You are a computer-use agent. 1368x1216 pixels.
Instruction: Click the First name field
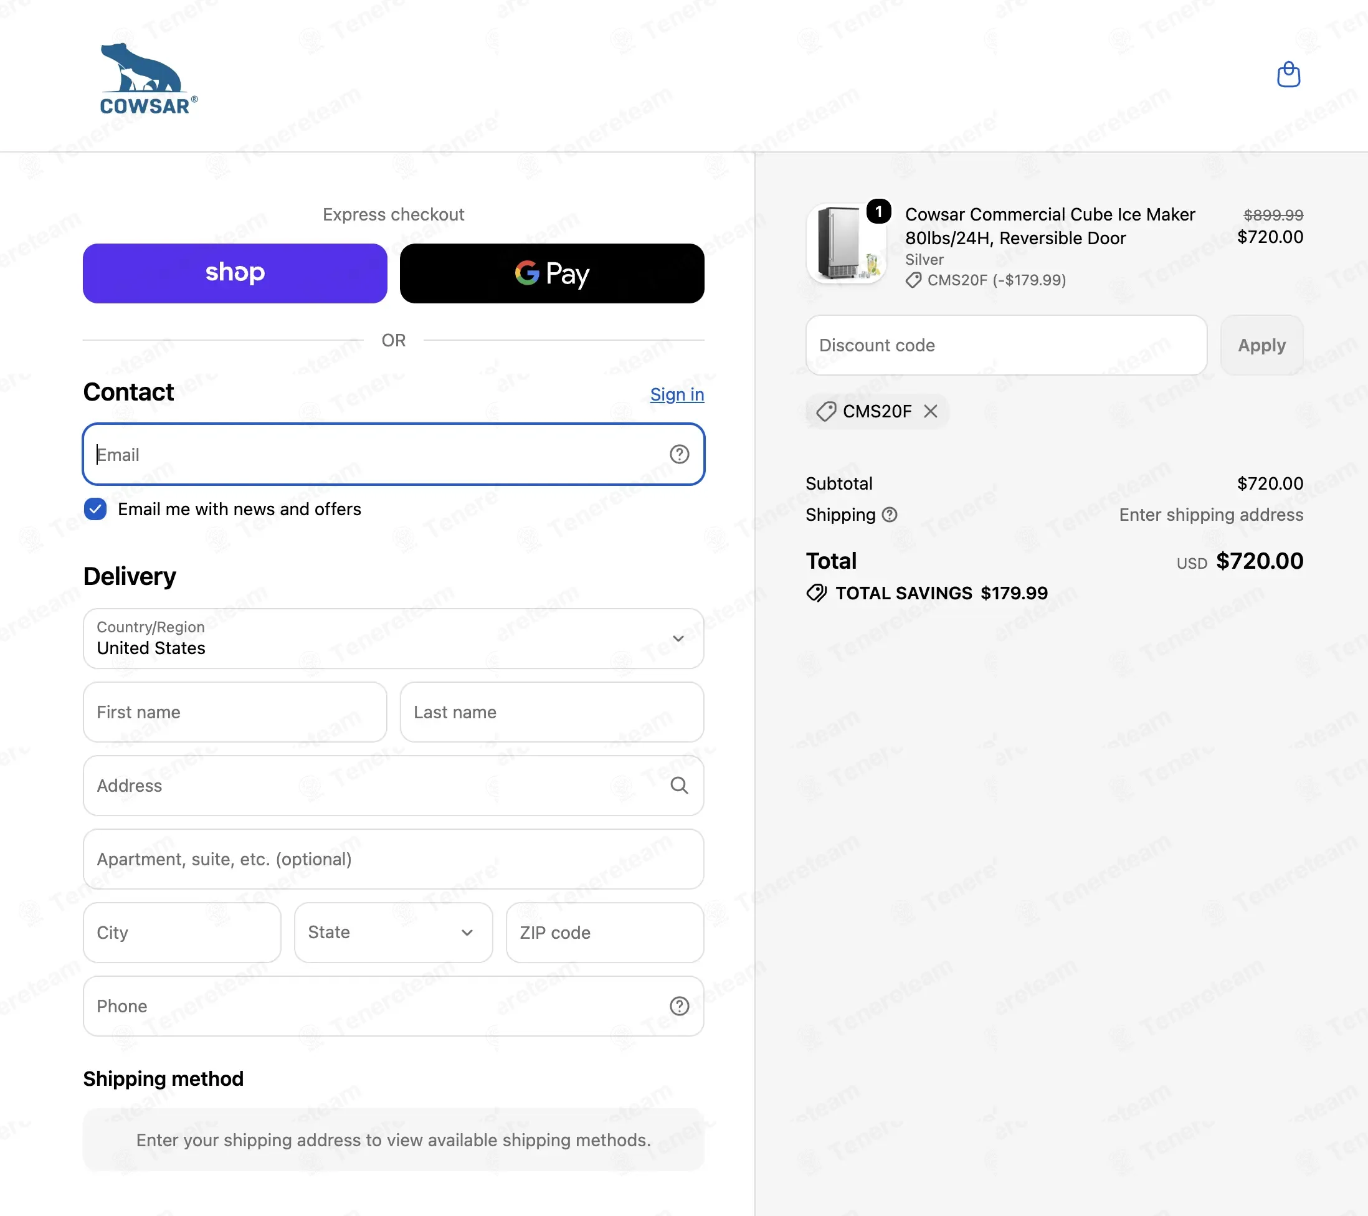235,712
